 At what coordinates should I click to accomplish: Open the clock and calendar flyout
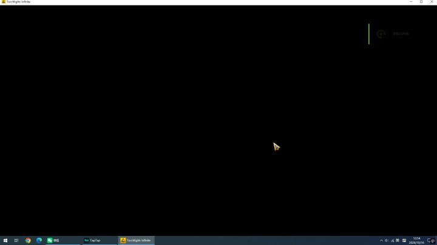click(x=416, y=241)
